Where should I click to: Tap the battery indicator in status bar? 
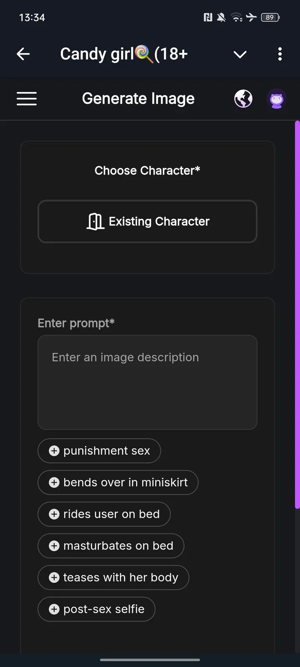[x=270, y=17]
